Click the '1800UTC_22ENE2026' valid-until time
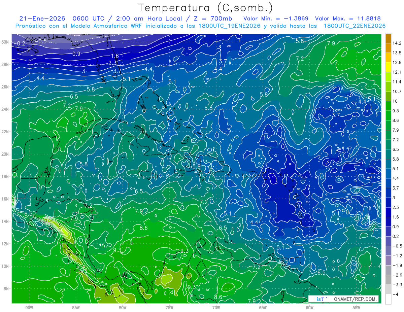This screenshot has height=312, width=404. click(x=355, y=26)
